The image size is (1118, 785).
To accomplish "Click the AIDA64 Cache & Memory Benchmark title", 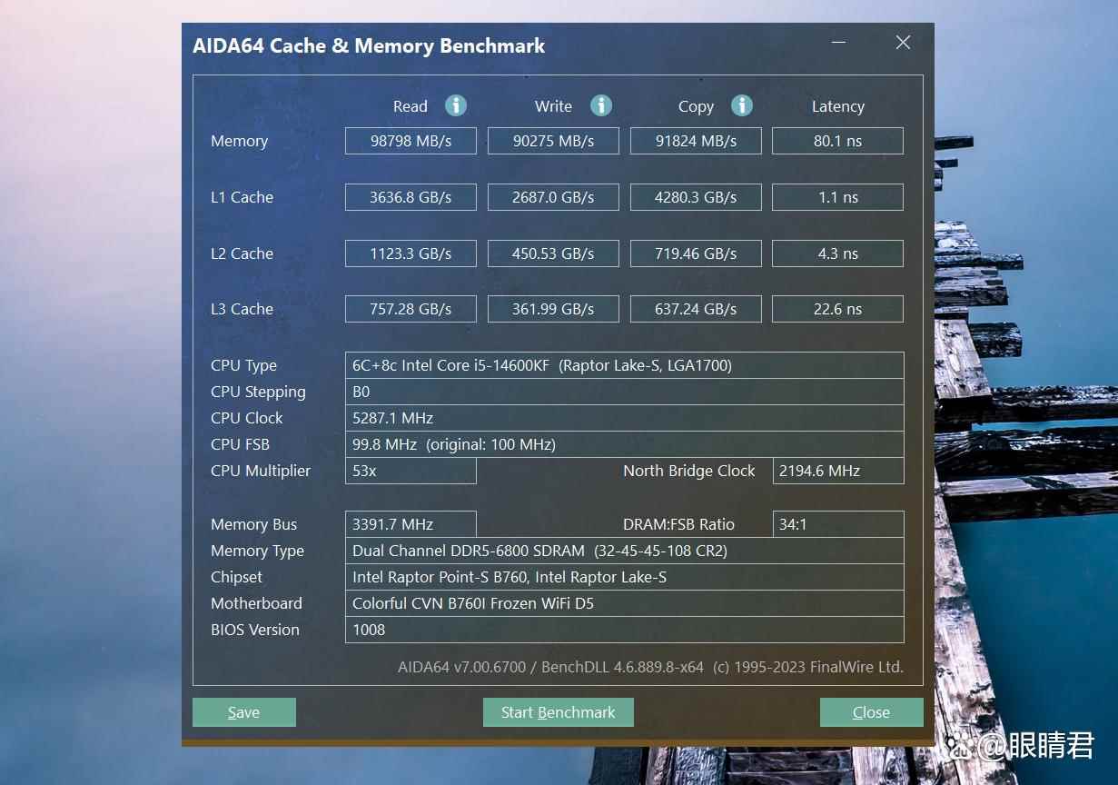I will (x=369, y=45).
